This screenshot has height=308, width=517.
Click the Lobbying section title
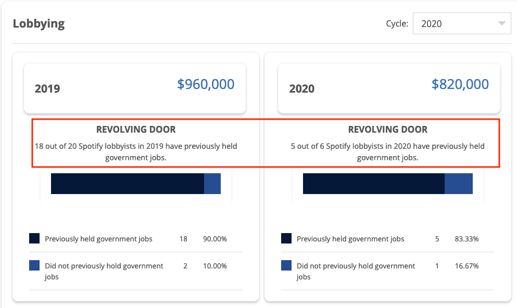point(39,24)
